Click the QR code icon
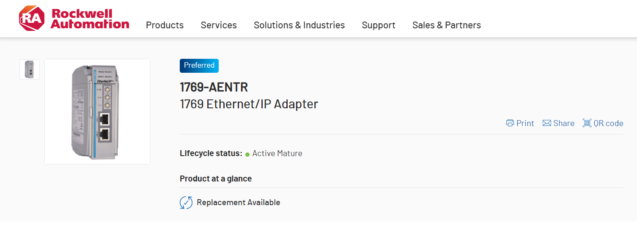 [587, 123]
